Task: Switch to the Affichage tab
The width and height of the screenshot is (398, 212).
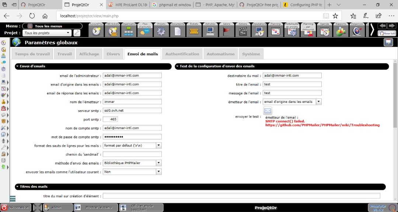Action: 89,54
